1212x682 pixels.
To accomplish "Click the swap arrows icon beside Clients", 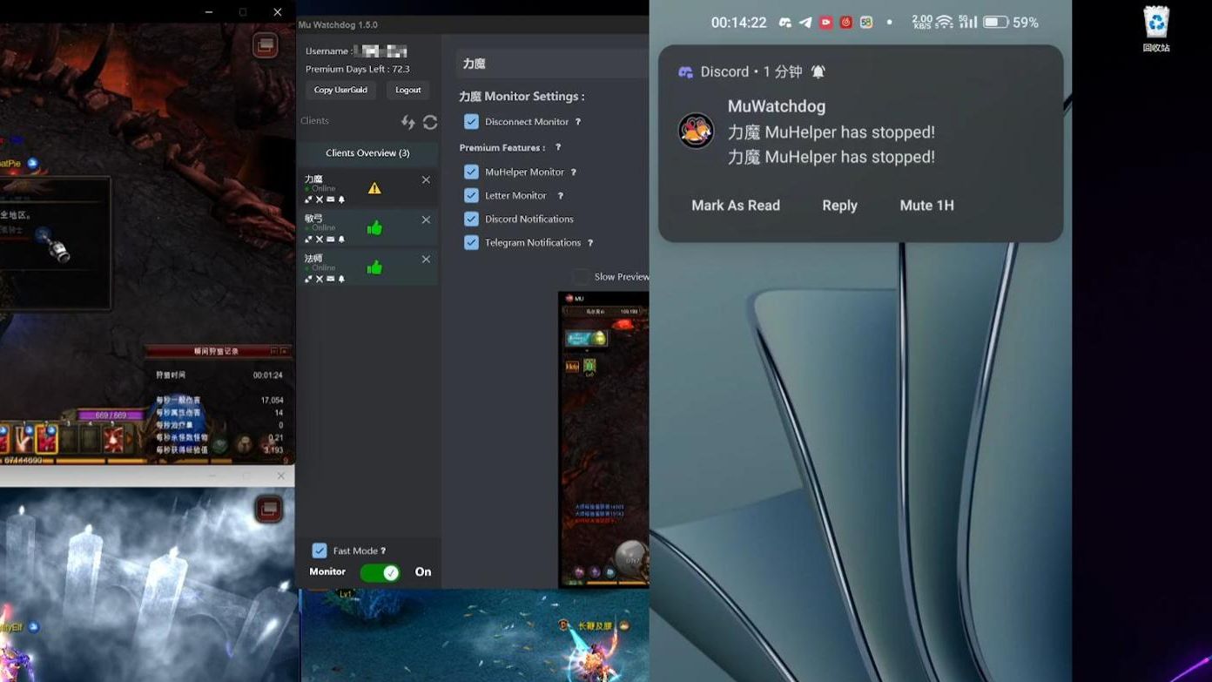I will tap(407, 123).
